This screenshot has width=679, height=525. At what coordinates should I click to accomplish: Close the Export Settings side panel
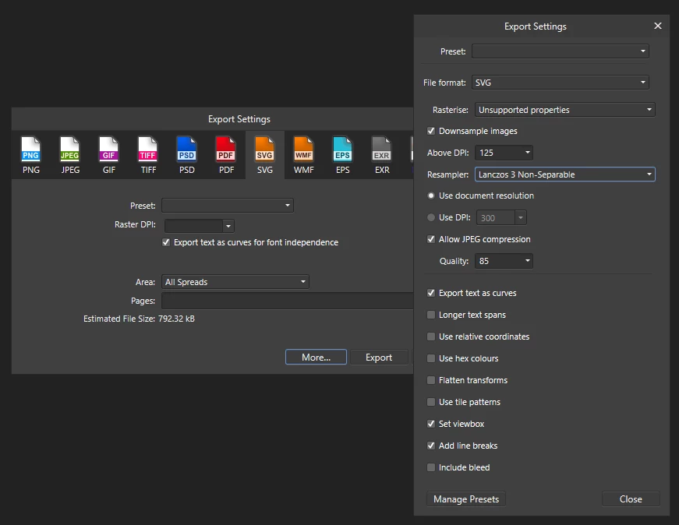click(x=657, y=26)
